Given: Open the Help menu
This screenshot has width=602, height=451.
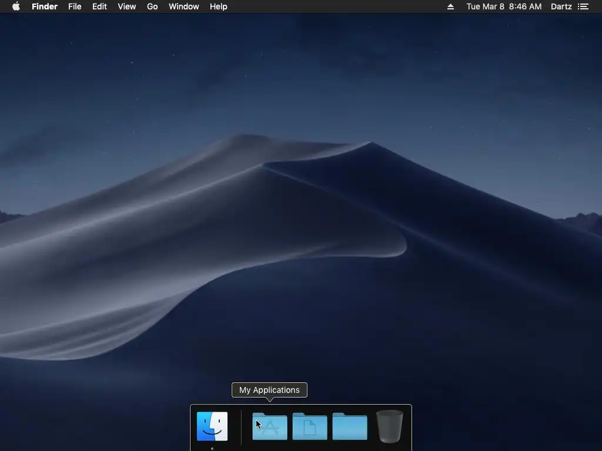Looking at the screenshot, I should click(x=219, y=6).
